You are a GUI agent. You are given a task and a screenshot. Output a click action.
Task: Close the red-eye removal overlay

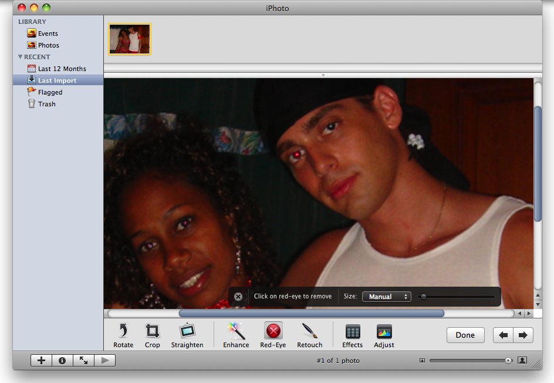tap(238, 297)
